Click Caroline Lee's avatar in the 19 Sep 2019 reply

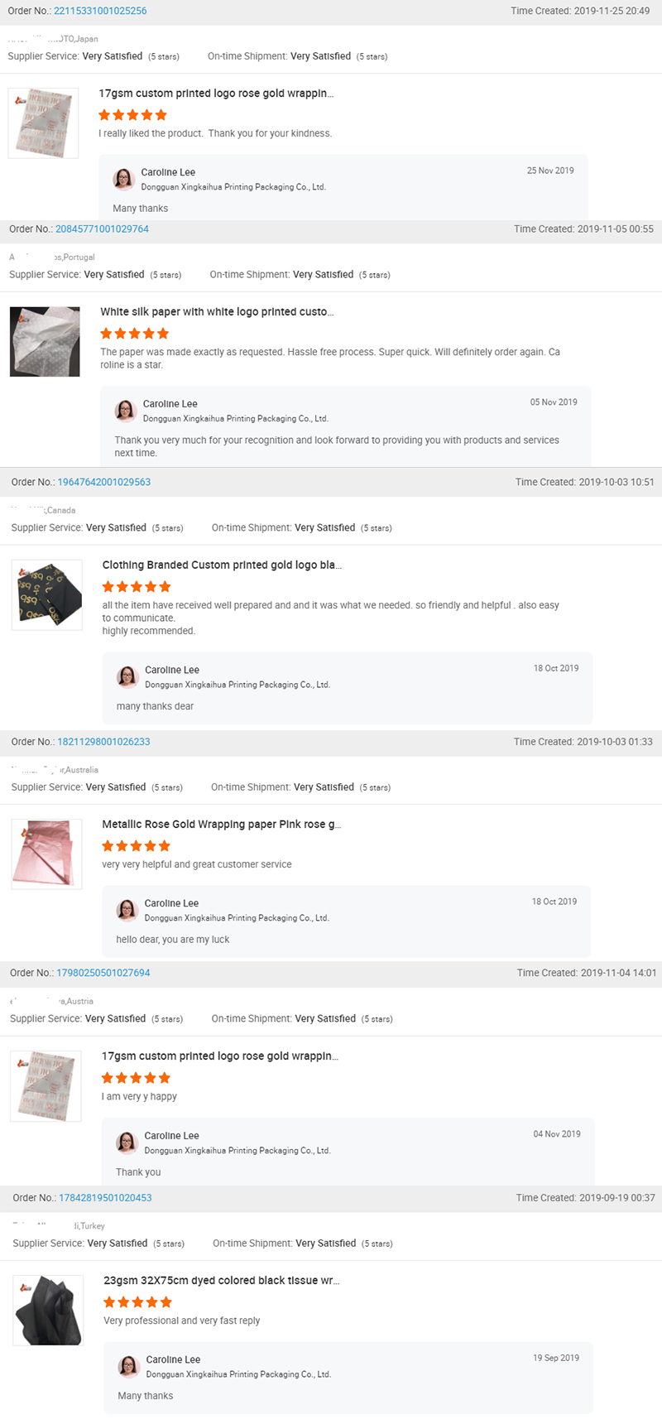click(129, 1366)
